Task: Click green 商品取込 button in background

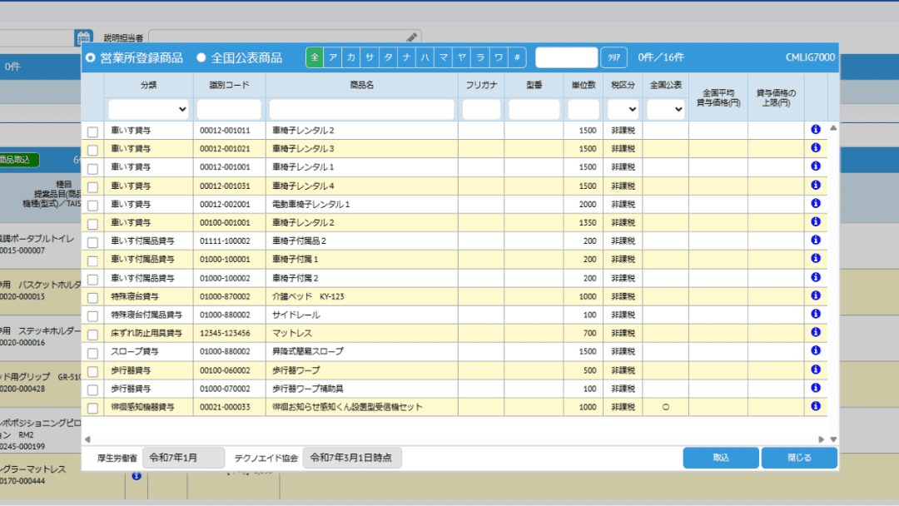Action: [x=17, y=160]
